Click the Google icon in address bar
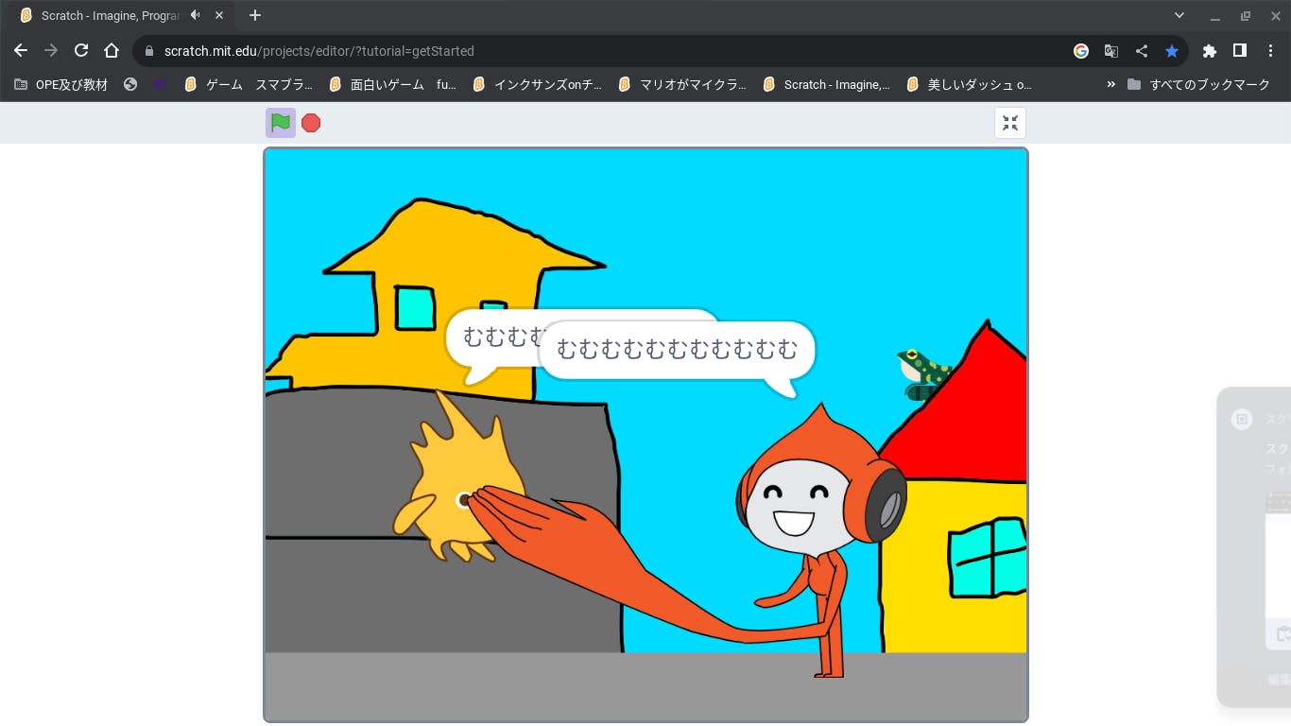 tap(1081, 51)
